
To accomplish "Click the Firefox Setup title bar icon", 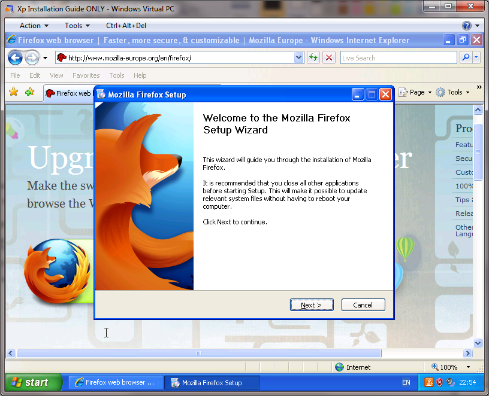I will pos(101,94).
